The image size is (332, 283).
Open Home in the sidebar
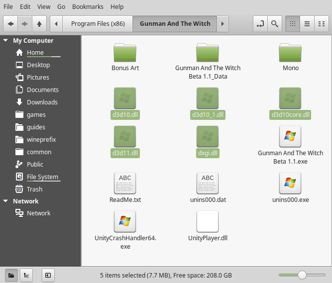pos(35,52)
